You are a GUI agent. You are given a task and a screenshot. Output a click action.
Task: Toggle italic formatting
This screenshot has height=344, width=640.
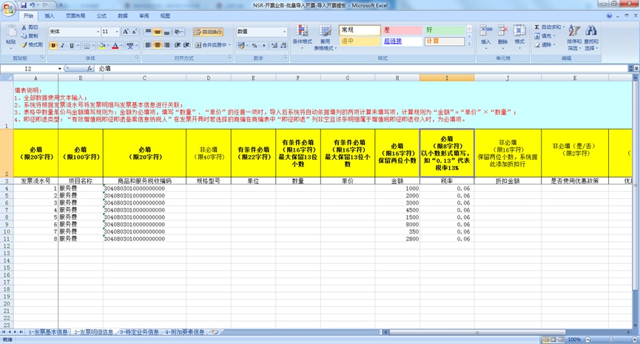[62, 45]
